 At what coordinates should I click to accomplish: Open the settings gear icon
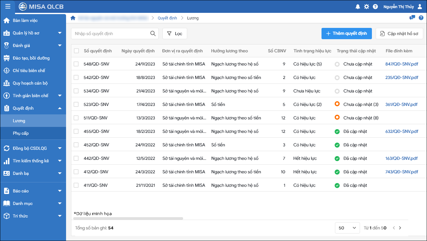(366, 7)
